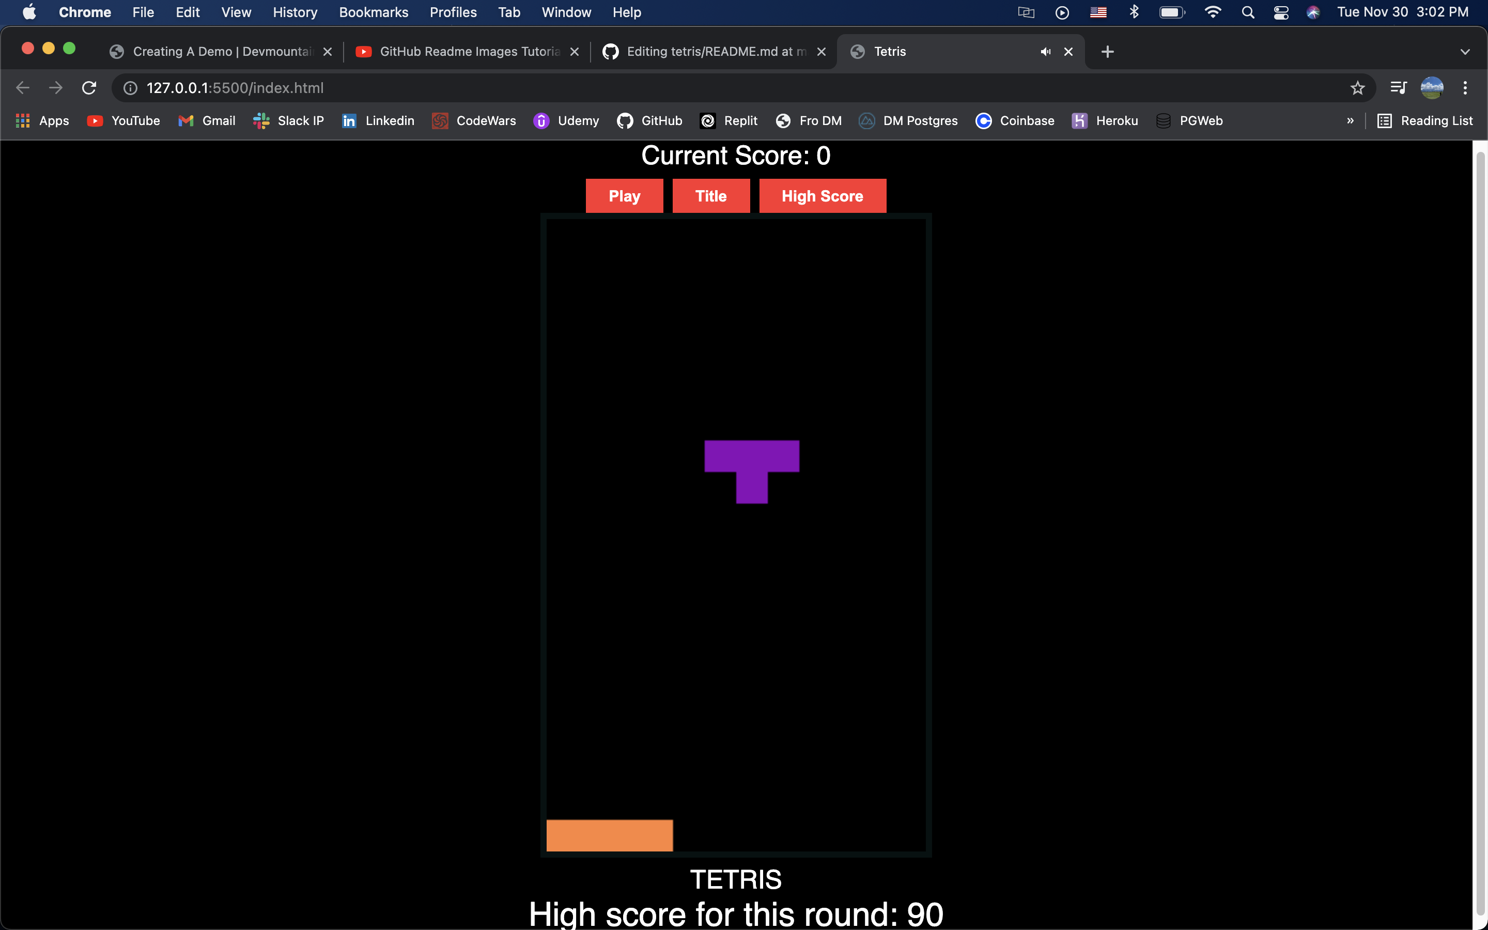Open macOS Control Center icon

[x=1281, y=12]
